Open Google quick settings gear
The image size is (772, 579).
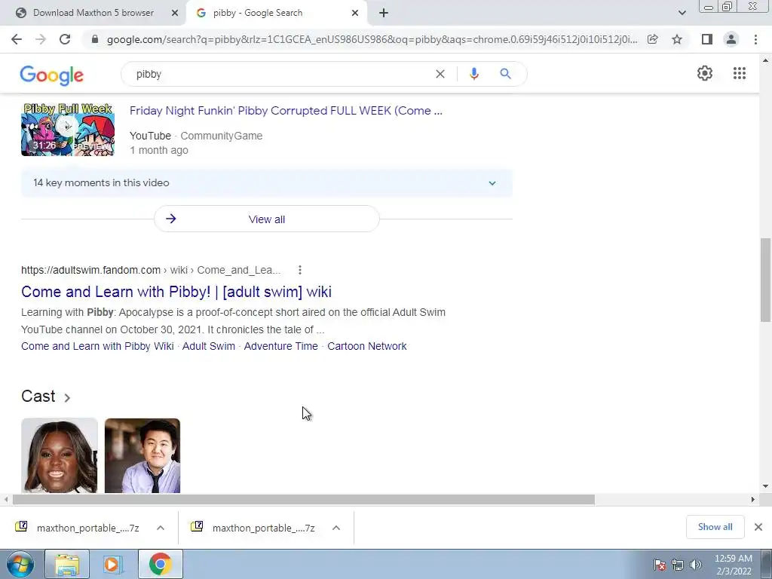705,73
